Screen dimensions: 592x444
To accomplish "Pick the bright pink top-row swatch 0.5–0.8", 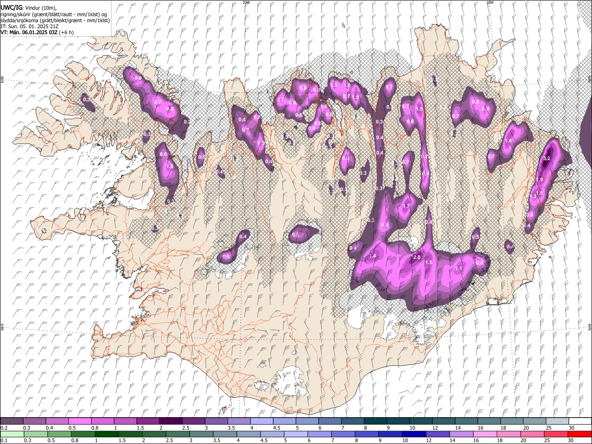I will (80, 421).
